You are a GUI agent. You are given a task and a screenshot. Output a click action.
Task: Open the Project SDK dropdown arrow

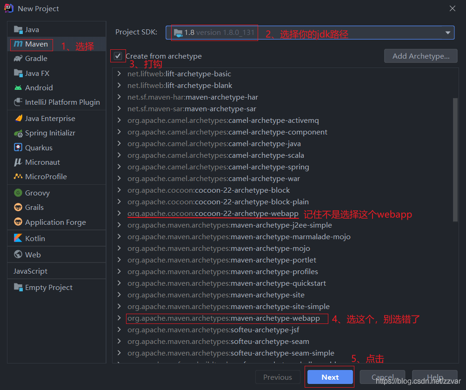pos(447,33)
